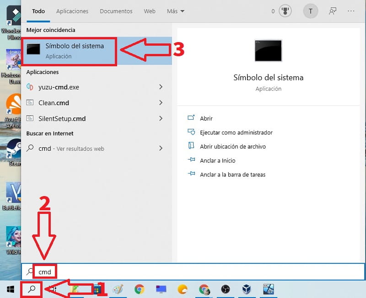The height and width of the screenshot is (298, 366).
Task: Expand cmd web results arrow
Action: click(x=161, y=148)
